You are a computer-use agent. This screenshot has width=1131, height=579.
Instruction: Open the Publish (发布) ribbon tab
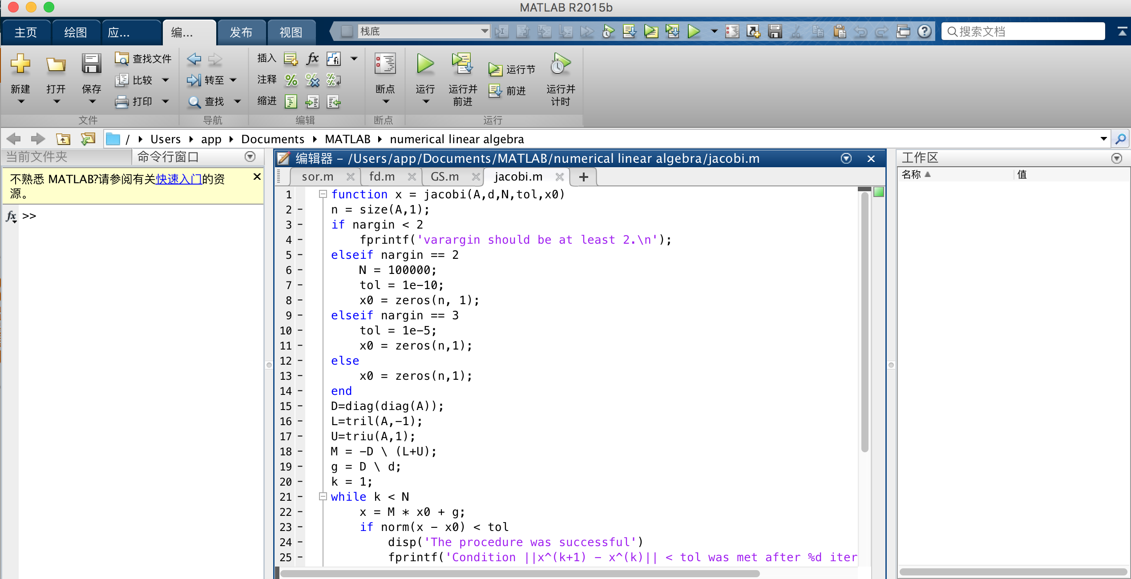241,32
